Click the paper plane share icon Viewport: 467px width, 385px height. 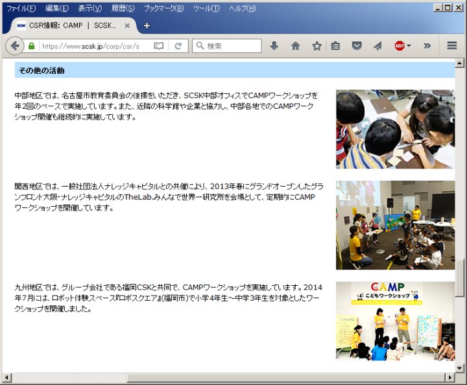click(x=377, y=46)
